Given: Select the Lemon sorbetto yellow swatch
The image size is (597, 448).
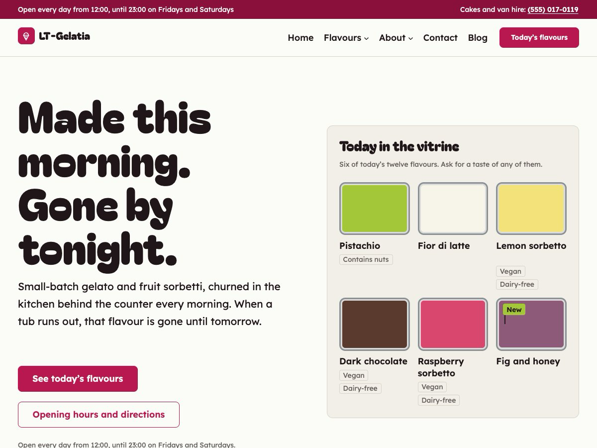Looking at the screenshot, I should coord(531,209).
